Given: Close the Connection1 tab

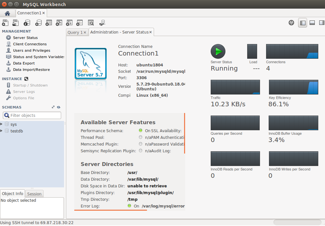Looking at the screenshot, I should point(43,13).
